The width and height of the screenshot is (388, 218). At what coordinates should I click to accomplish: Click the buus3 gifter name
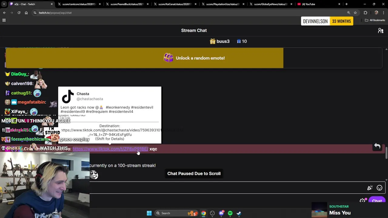(x=223, y=41)
